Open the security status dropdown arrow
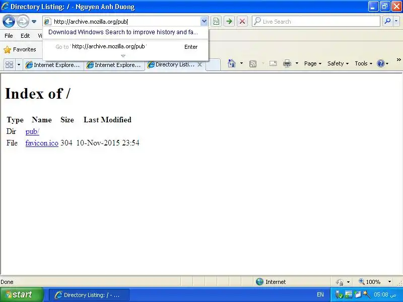 point(348,282)
